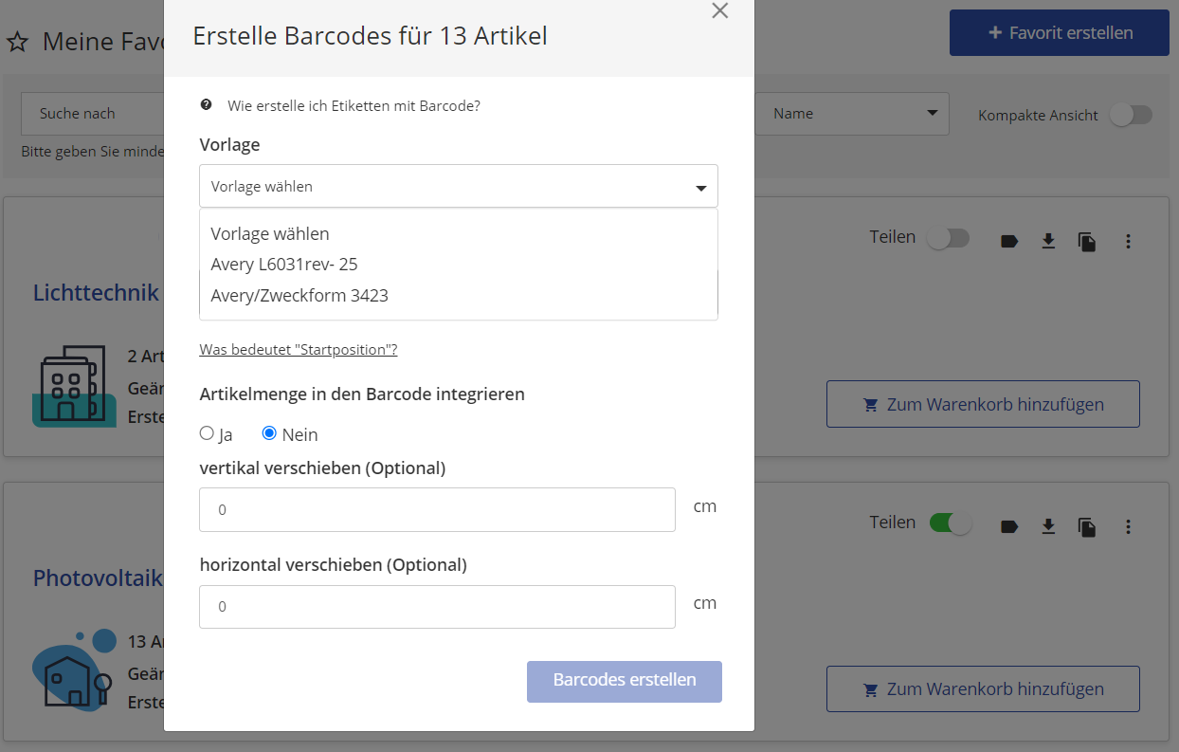1179x752 pixels.
Task: Click the copy icon in Lichttechnik row
Action: (1087, 242)
